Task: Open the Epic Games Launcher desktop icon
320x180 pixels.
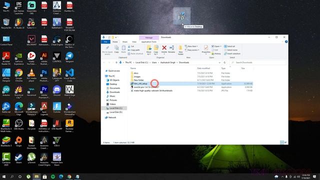Action: [x=19, y=8]
